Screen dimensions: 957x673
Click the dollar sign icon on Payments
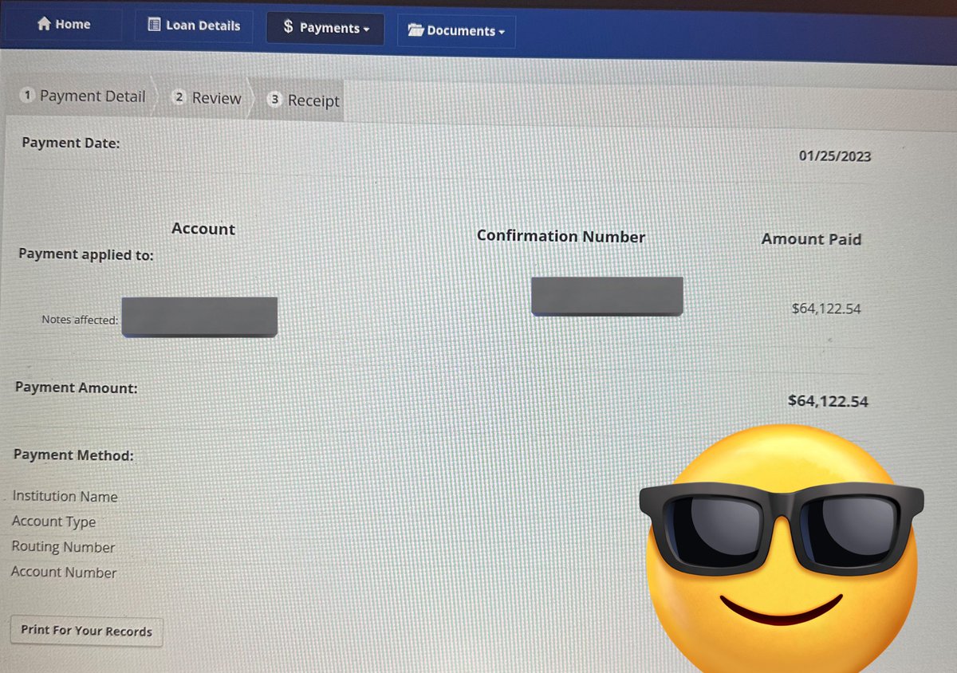pyautogui.click(x=289, y=27)
